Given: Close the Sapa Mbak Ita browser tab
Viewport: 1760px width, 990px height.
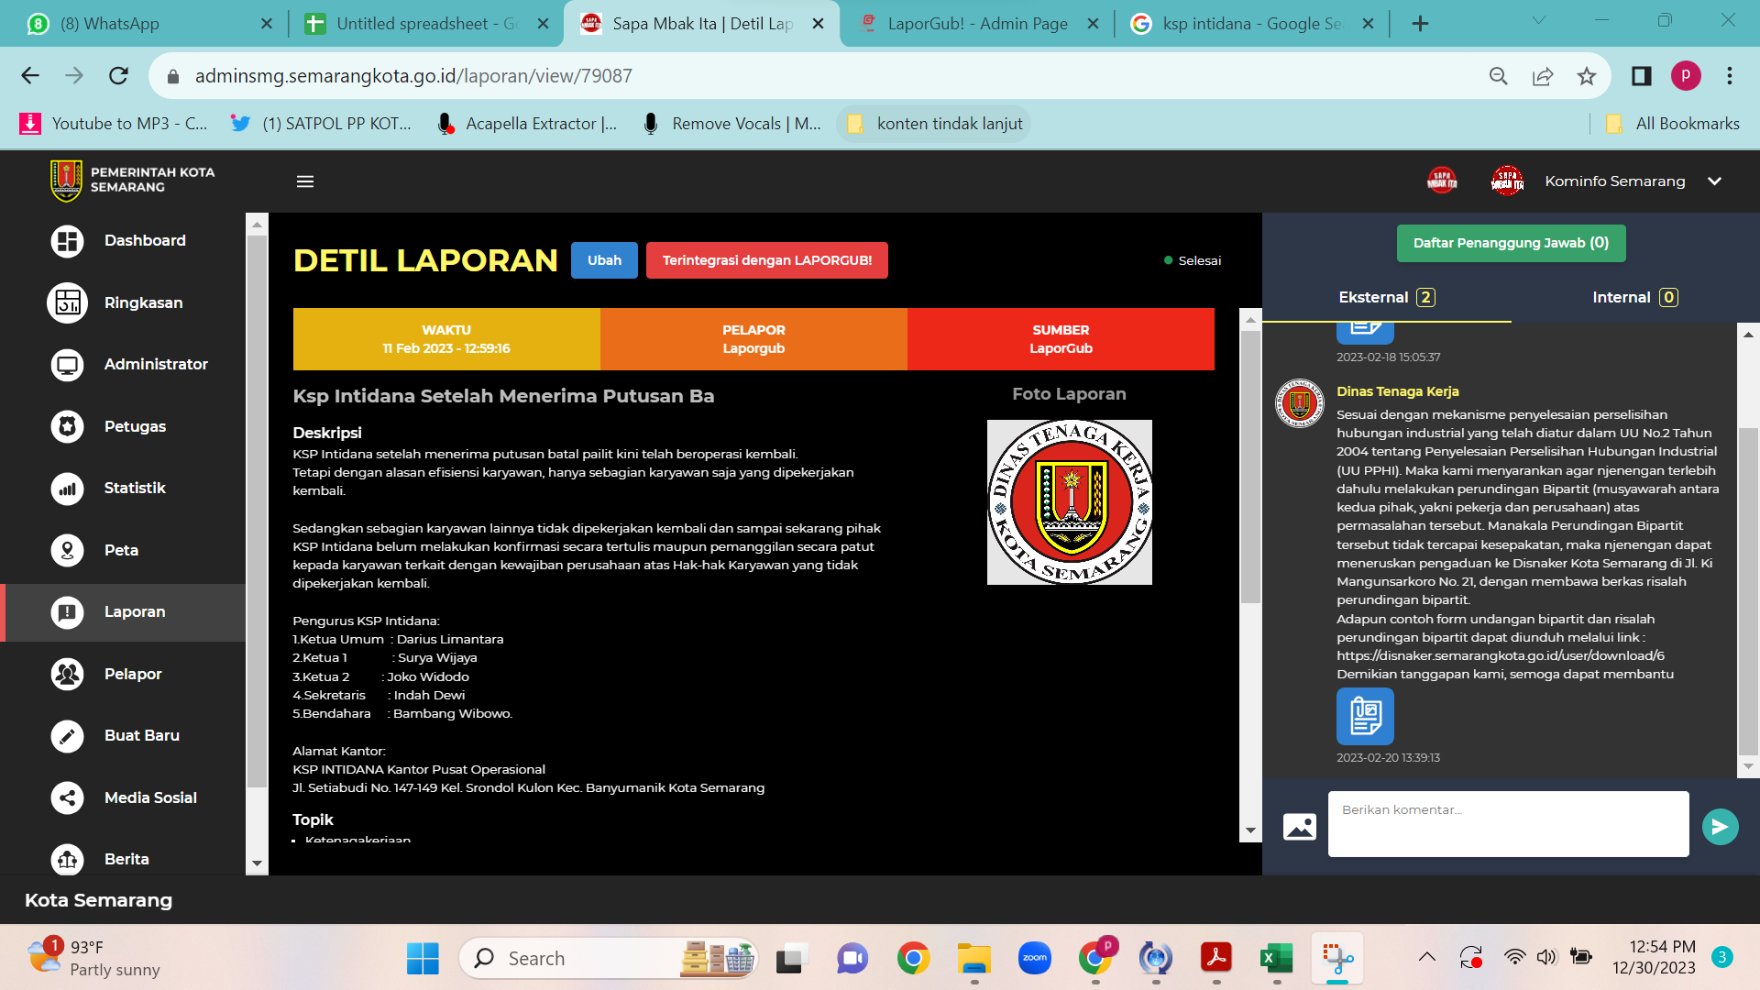Looking at the screenshot, I should point(819,24).
